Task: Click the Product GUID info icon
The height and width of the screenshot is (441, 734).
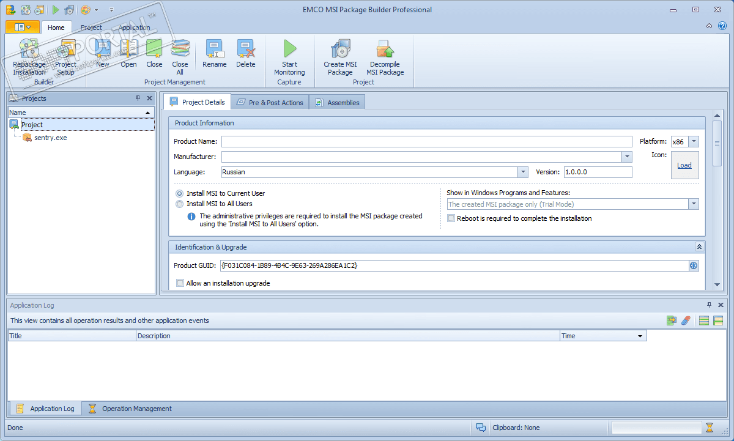Action: (694, 265)
